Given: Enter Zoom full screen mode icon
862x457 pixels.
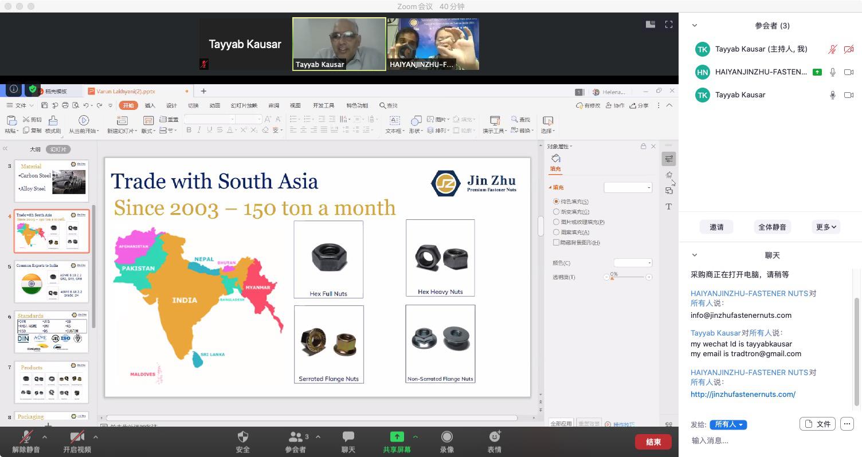Looking at the screenshot, I should tap(669, 25).
